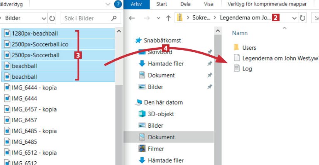Switch to the Visa tab

coord(209,4)
